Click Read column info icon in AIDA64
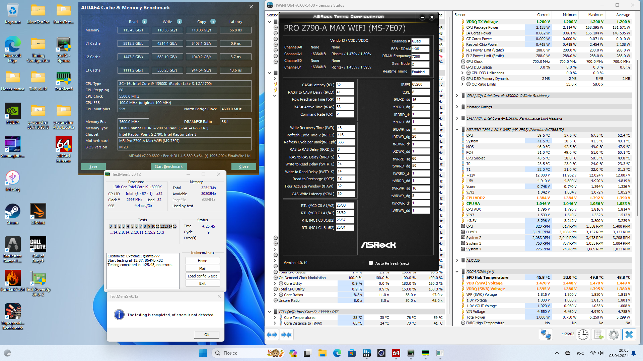Screen dimensions: 643x361 point(145,21)
